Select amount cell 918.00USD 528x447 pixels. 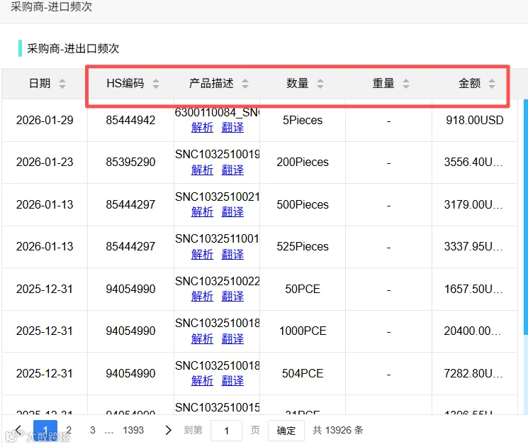click(474, 120)
